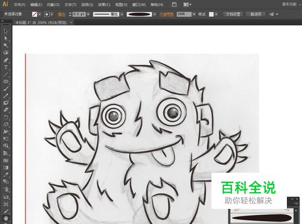Open the 编辑(E) menu
The height and width of the screenshot is (224, 302).
point(36,4)
